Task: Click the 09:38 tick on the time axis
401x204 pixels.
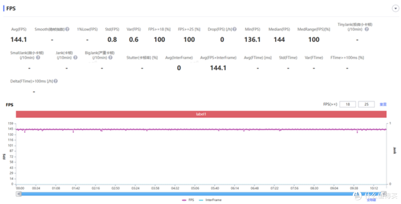Action: point(354,188)
